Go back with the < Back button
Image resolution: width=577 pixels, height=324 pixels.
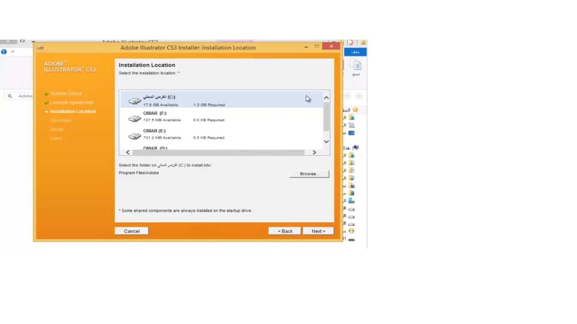285,231
